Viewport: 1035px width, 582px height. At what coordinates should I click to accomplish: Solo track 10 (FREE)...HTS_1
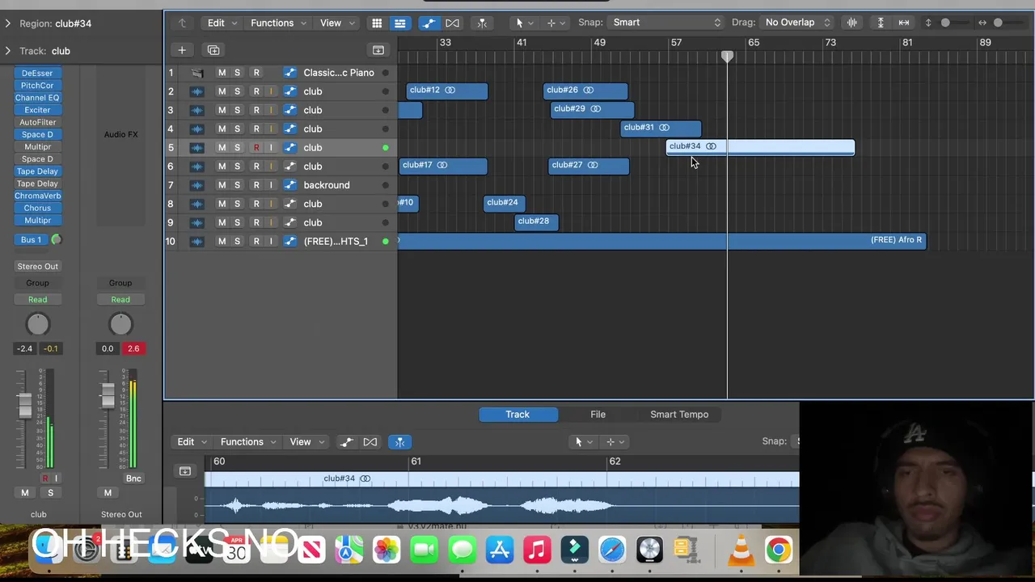click(237, 241)
